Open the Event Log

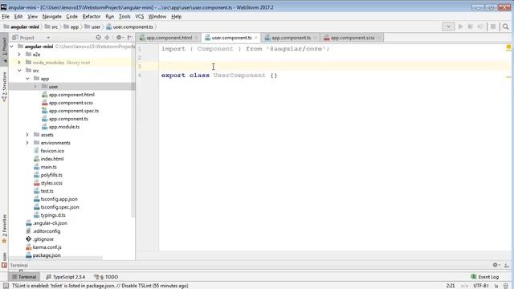(485, 277)
